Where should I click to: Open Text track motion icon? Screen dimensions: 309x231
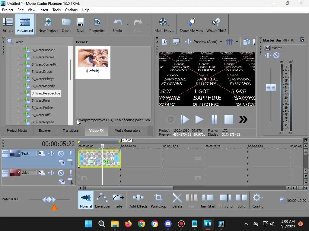(41, 153)
